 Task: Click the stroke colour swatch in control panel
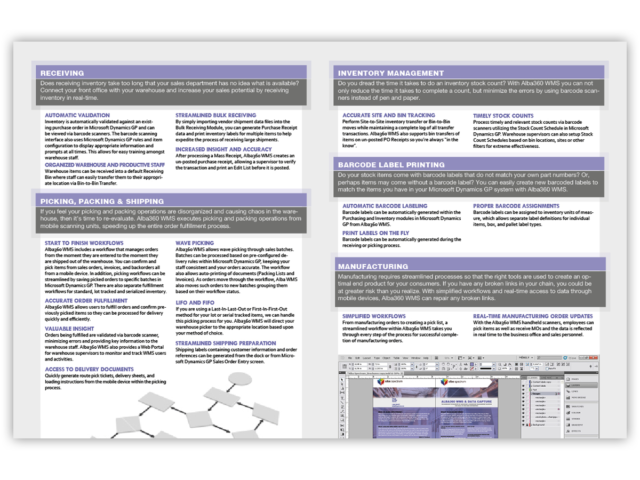pyautogui.click(x=472, y=369)
